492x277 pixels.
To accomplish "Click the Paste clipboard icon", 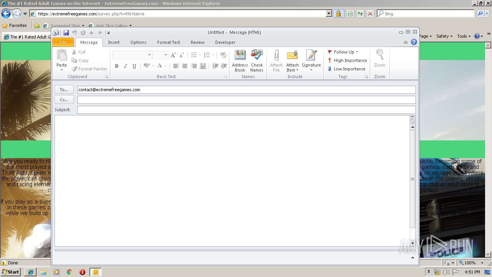I will click(61, 55).
